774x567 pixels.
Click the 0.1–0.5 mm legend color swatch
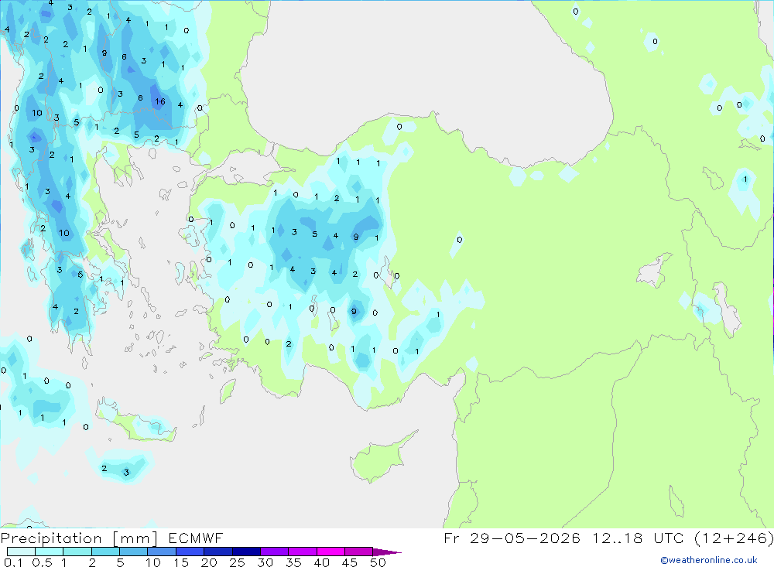click(x=21, y=552)
